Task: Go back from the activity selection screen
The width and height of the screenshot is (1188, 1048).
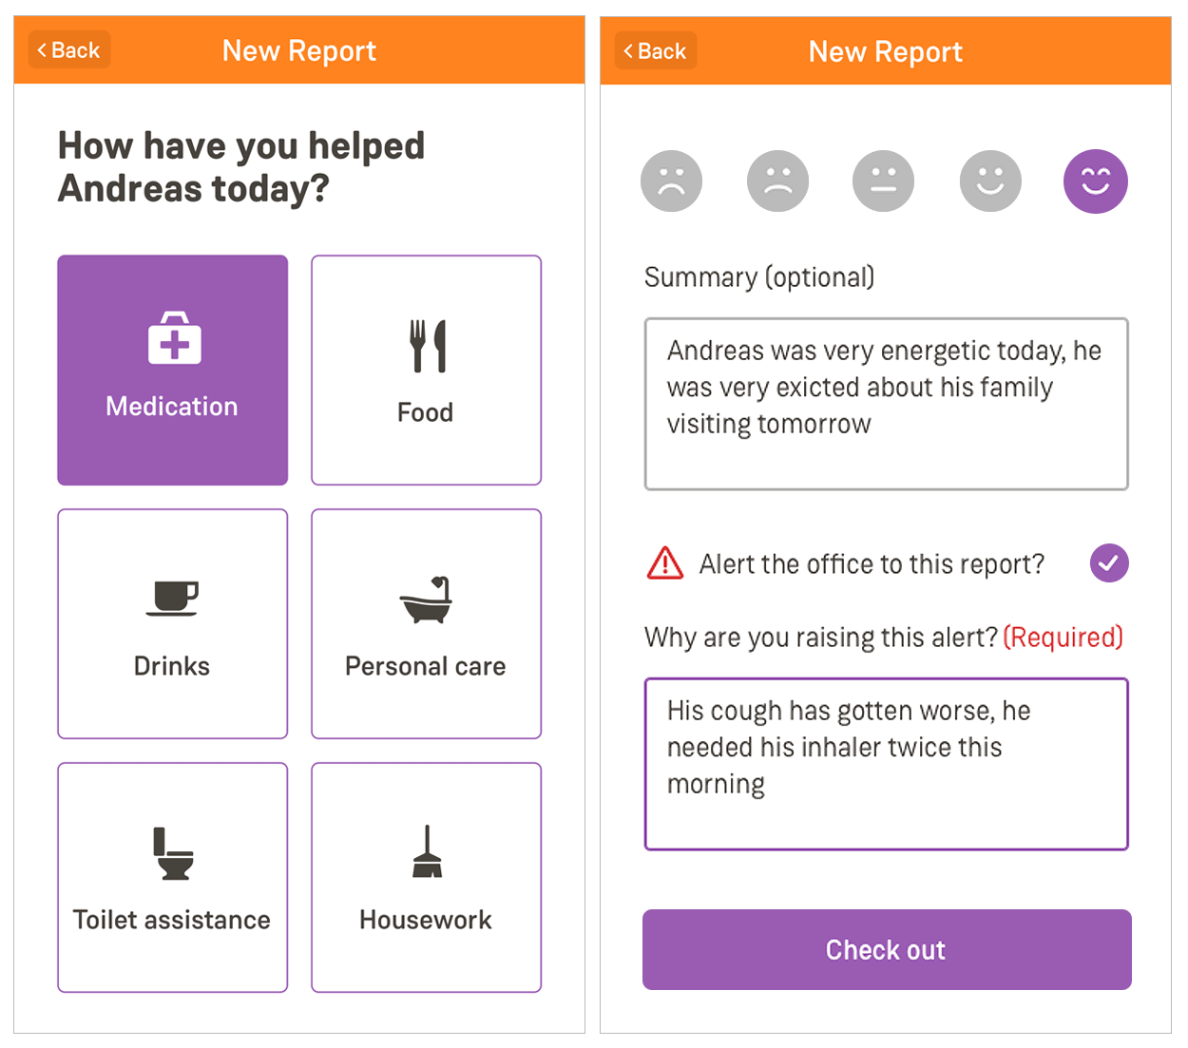Action: [x=69, y=50]
